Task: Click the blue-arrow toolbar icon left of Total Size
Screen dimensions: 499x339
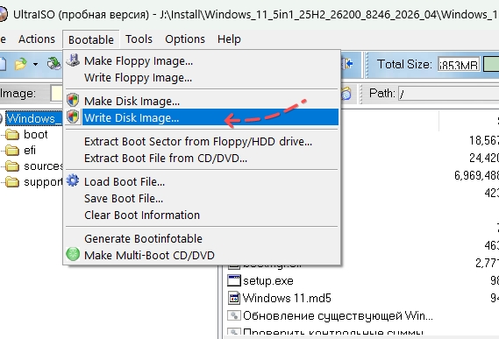Action: point(347,64)
